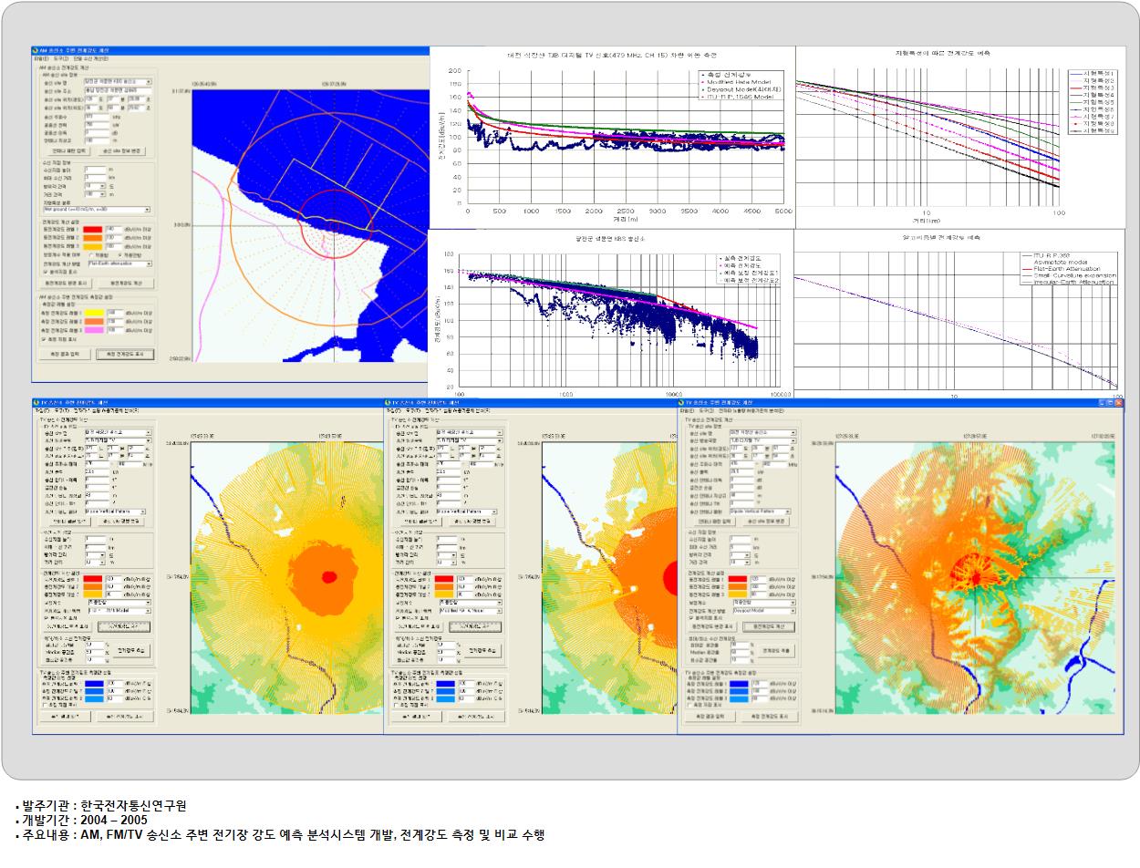The width and height of the screenshot is (1140, 868).
Task: Click red level 1 color swatch in AM window
Action: [x=93, y=230]
